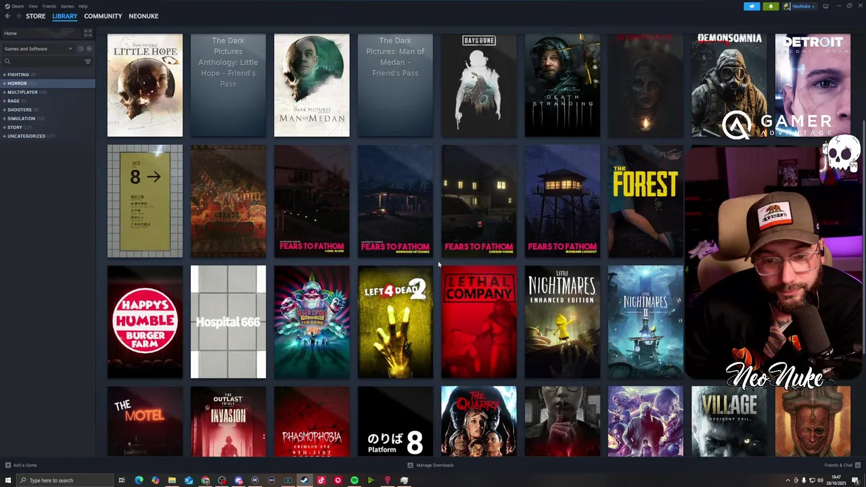The image size is (866, 487).
Task: Open the NEONUKE profile tab
Action: (x=143, y=16)
